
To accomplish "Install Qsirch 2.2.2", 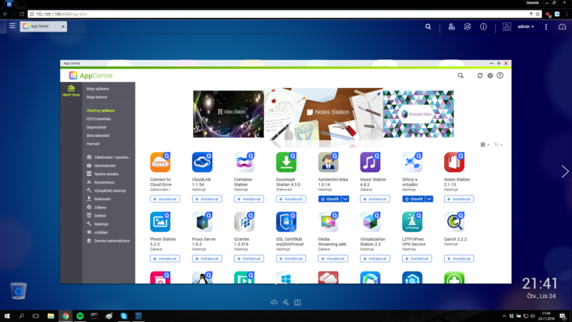I will click(459, 259).
